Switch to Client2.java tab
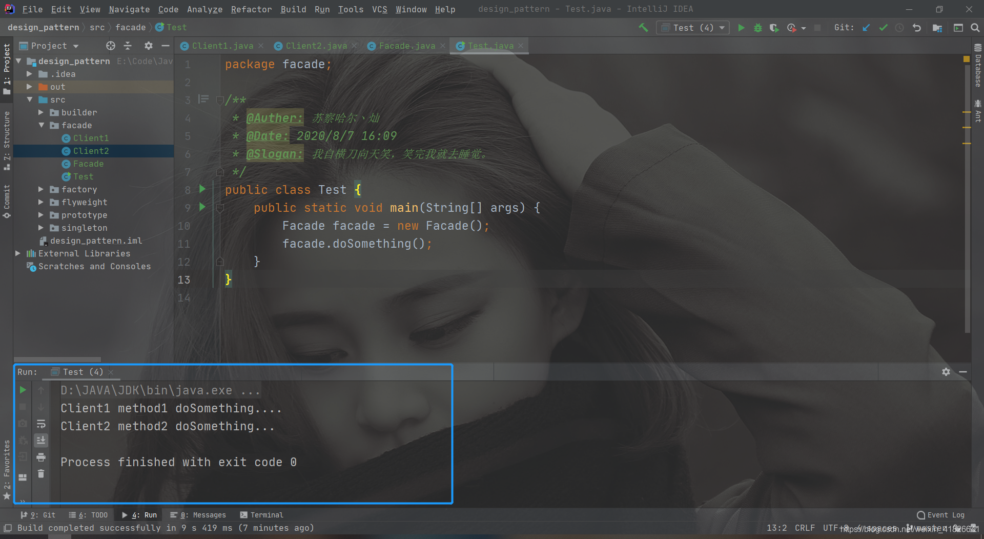The width and height of the screenshot is (984, 539). coord(316,46)
